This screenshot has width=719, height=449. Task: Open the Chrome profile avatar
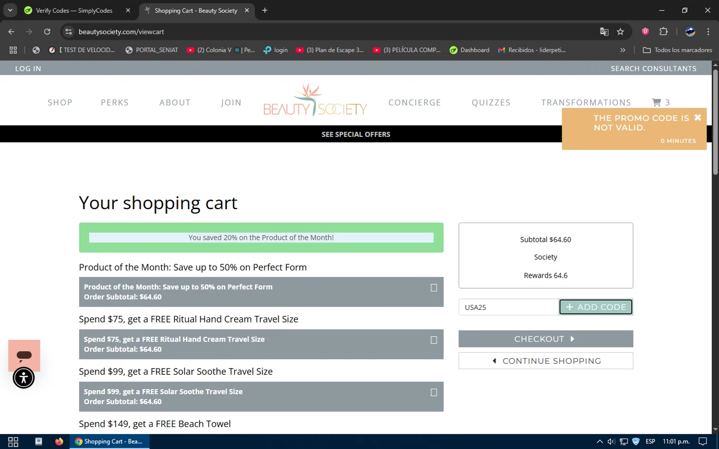pyautogui.click(x=690, y=32)
